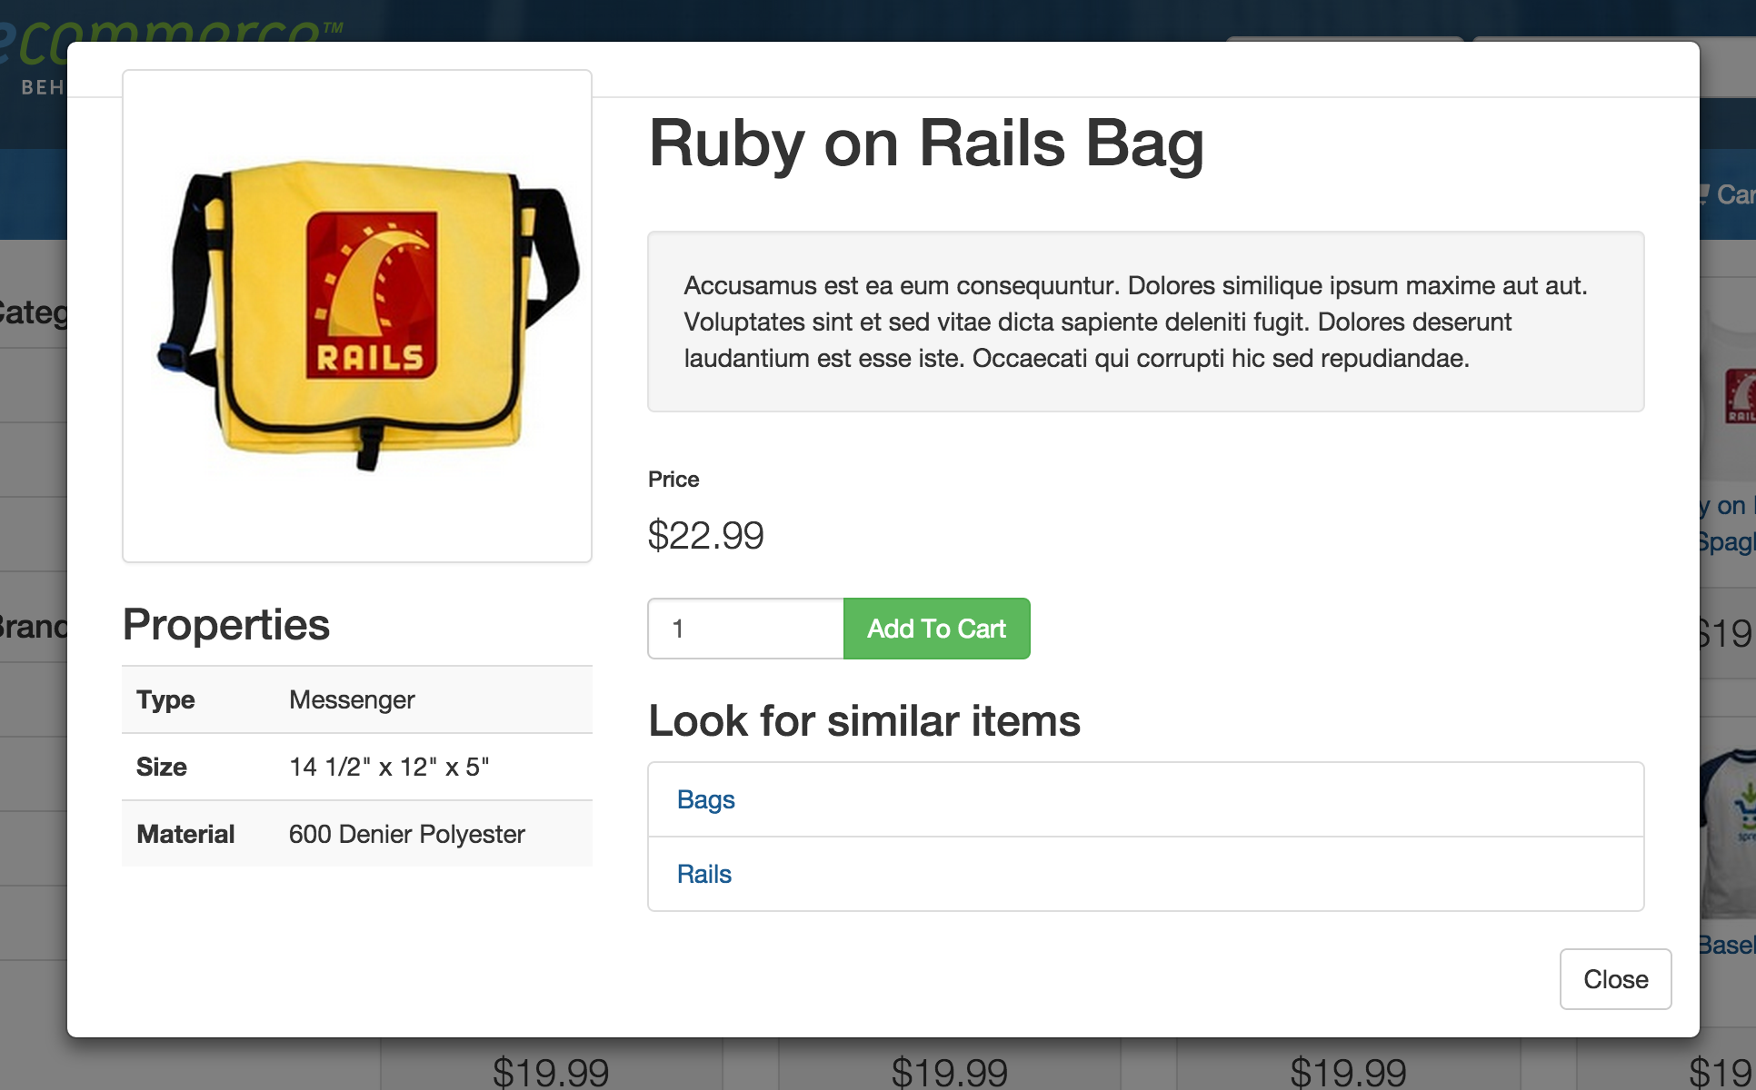1756x1090 pixels.
Task: Click the Ruby on Rails Bag title
Action: pos(925,144)
